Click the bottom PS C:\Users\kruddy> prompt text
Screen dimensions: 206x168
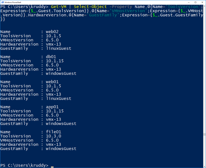(x=24, y=165)
